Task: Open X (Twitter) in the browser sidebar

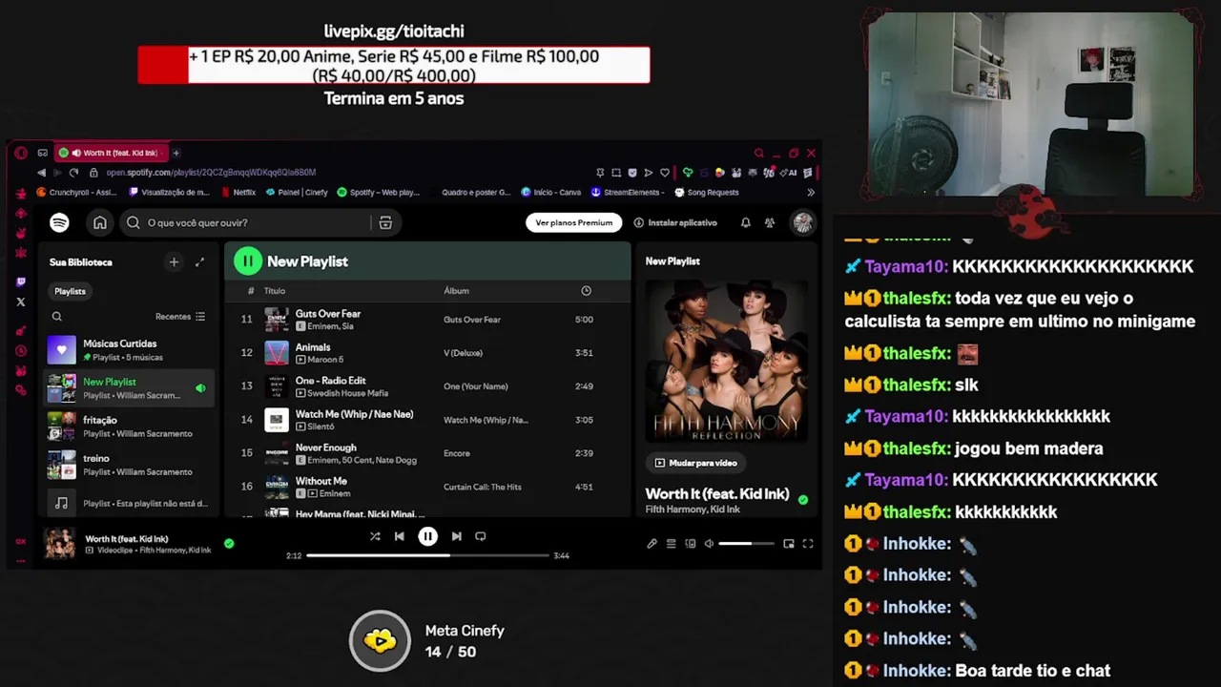Action: pos(21,302)
